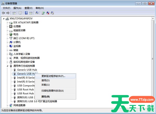Screen dimensions: 156x114
Task: Open the 查看(V) menu
Action: [x=28, y=8]
